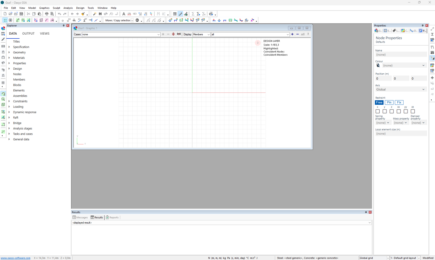Switch to the OUTPUT tab in Explorer
Image resolution: width=435 pixels, height=260 pixels.
point(28,34)
